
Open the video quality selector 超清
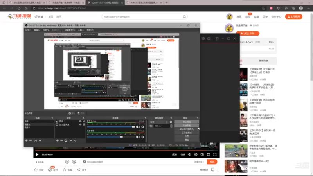[x=174, y=154]
